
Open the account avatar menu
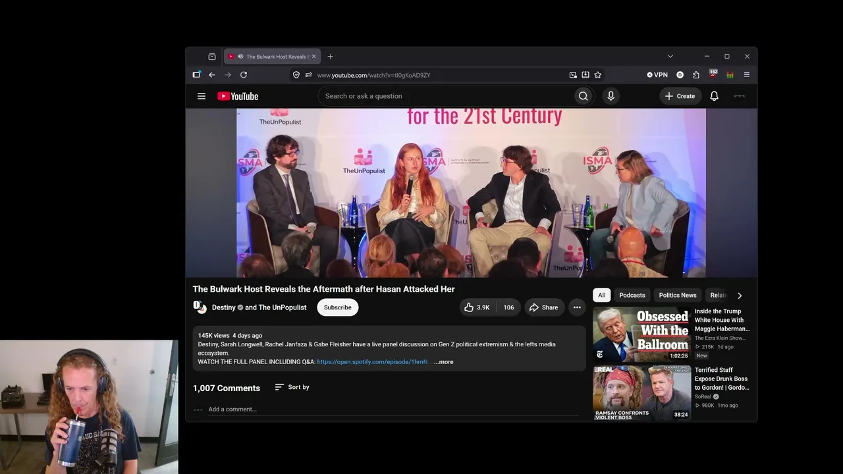[740, 96]
